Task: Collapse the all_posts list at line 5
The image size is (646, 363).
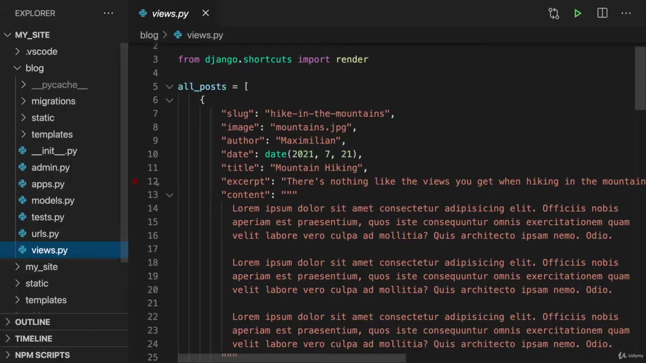Action: pos(170,87)
